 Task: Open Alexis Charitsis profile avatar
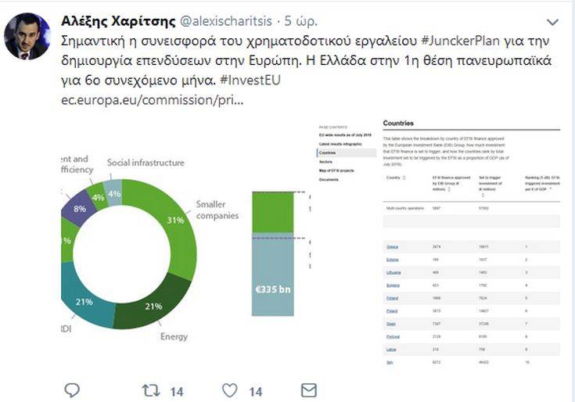(x=27, y=37)
